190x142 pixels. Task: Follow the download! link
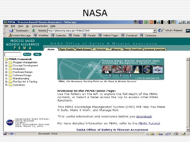144,117
